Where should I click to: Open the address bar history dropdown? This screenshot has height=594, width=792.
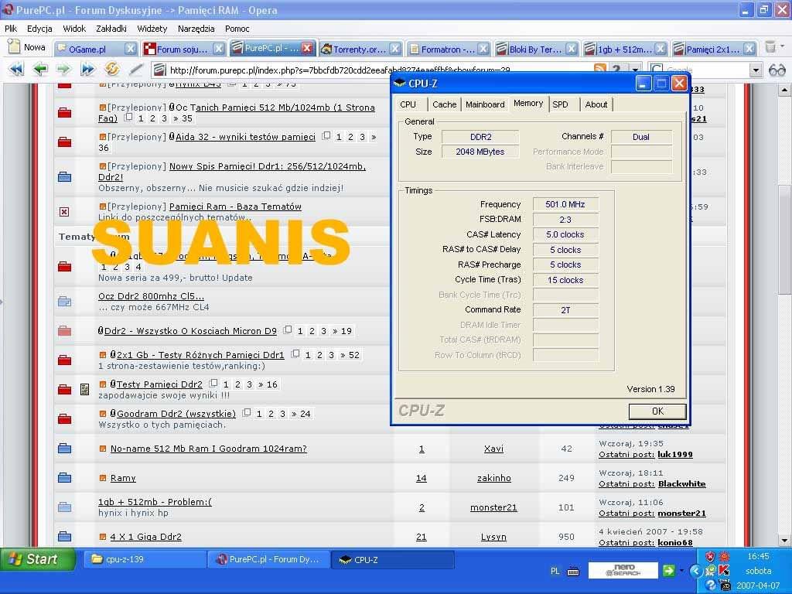click(635, 70)
